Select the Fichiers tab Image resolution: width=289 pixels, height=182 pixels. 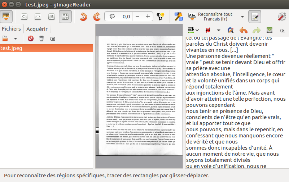coord(12,29)
